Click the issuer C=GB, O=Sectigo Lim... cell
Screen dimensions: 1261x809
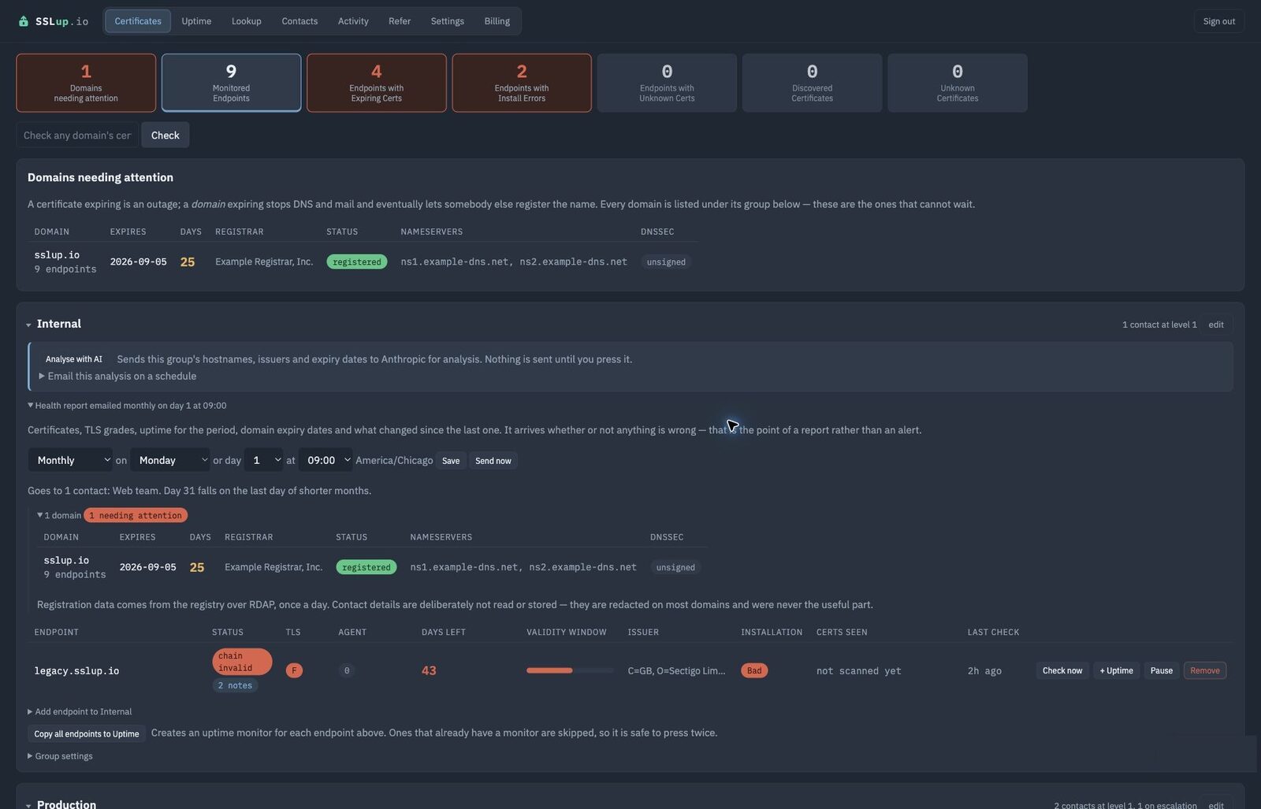676,670
